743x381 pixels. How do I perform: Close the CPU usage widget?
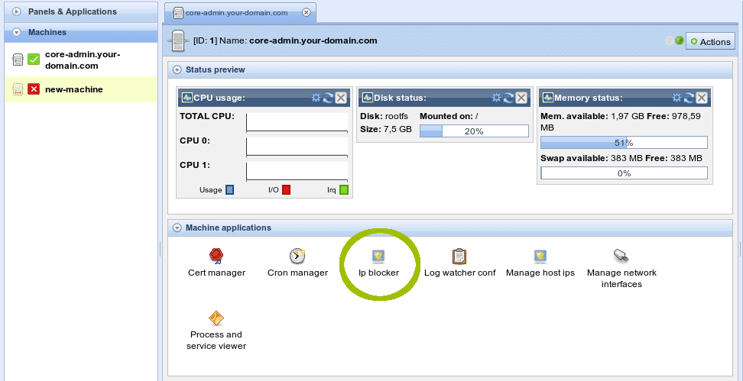pos(341,98)
